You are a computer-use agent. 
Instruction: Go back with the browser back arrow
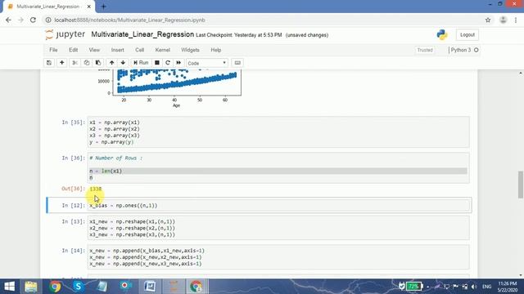9,20
